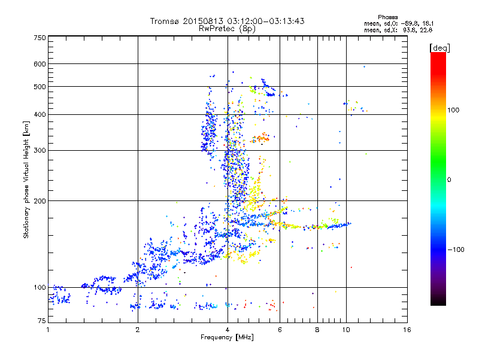479x359 pixels.
Task: Click colorbar tick label '100'
Action: click(x=453, y=110)
